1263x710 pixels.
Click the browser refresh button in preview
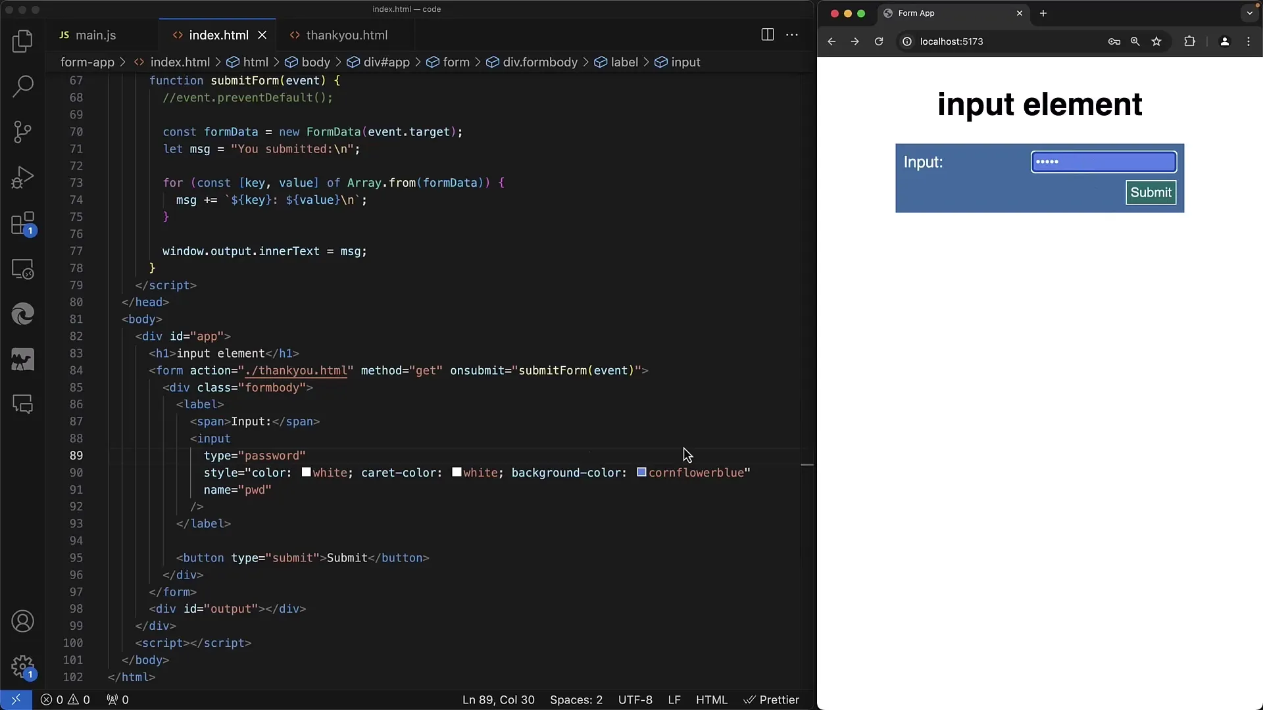(x=879, y=41)
